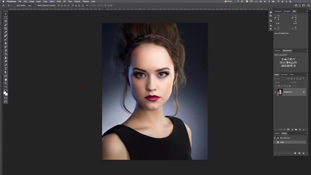Open the layer Kind filter dropdown
311x175 pixels.
point(280,79)
